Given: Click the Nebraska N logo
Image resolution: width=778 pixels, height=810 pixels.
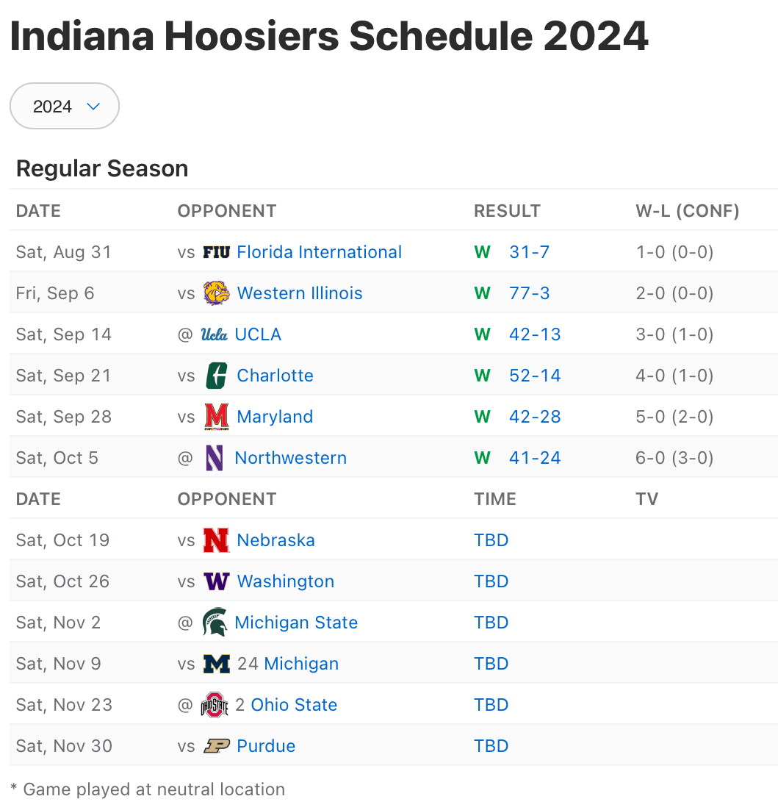Looking at the screenshot, I should point(216,540).
